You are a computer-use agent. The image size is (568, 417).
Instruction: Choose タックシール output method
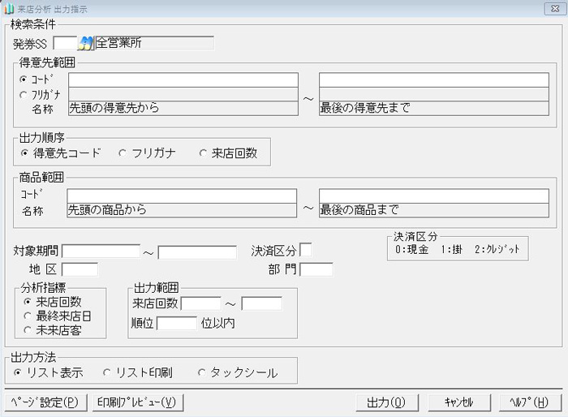(202, 372)
